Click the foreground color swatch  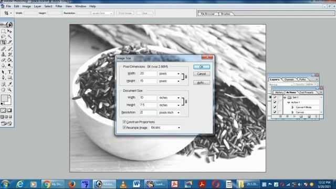[x=4, y=98]
